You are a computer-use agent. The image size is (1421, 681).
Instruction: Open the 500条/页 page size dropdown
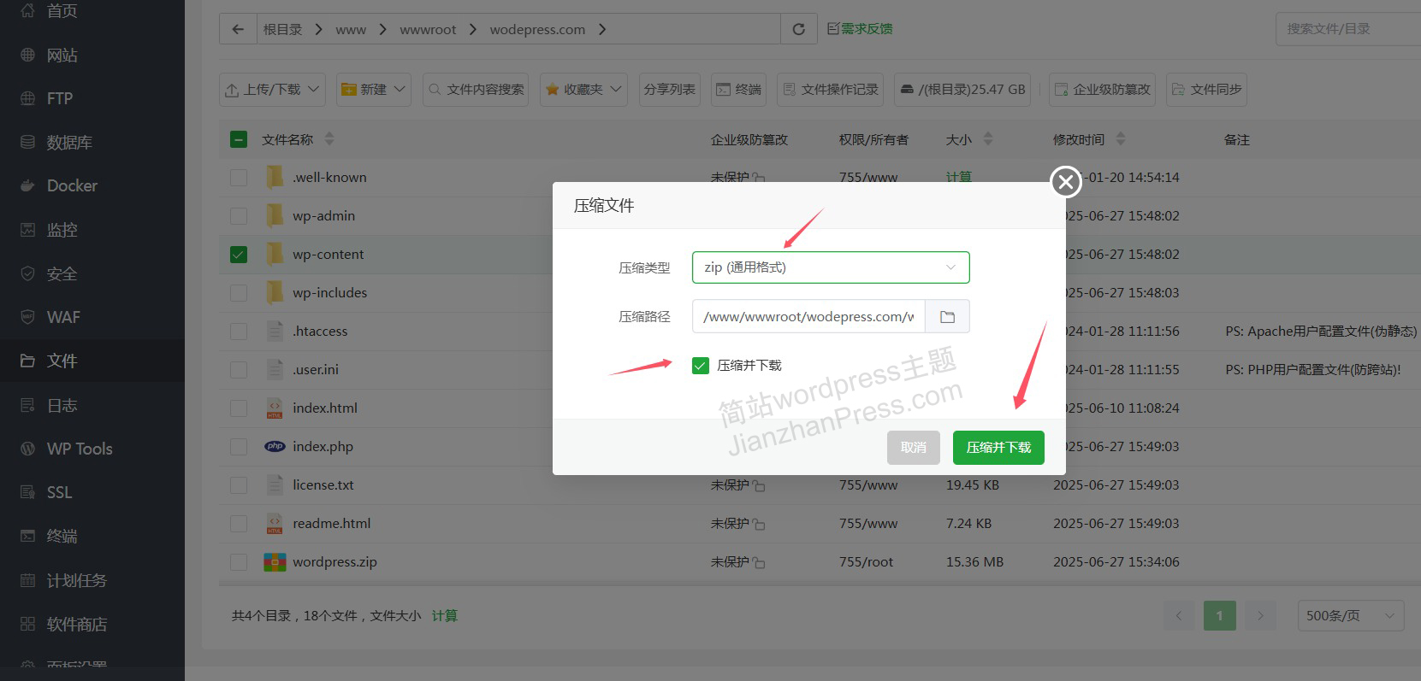point(1350,615)
